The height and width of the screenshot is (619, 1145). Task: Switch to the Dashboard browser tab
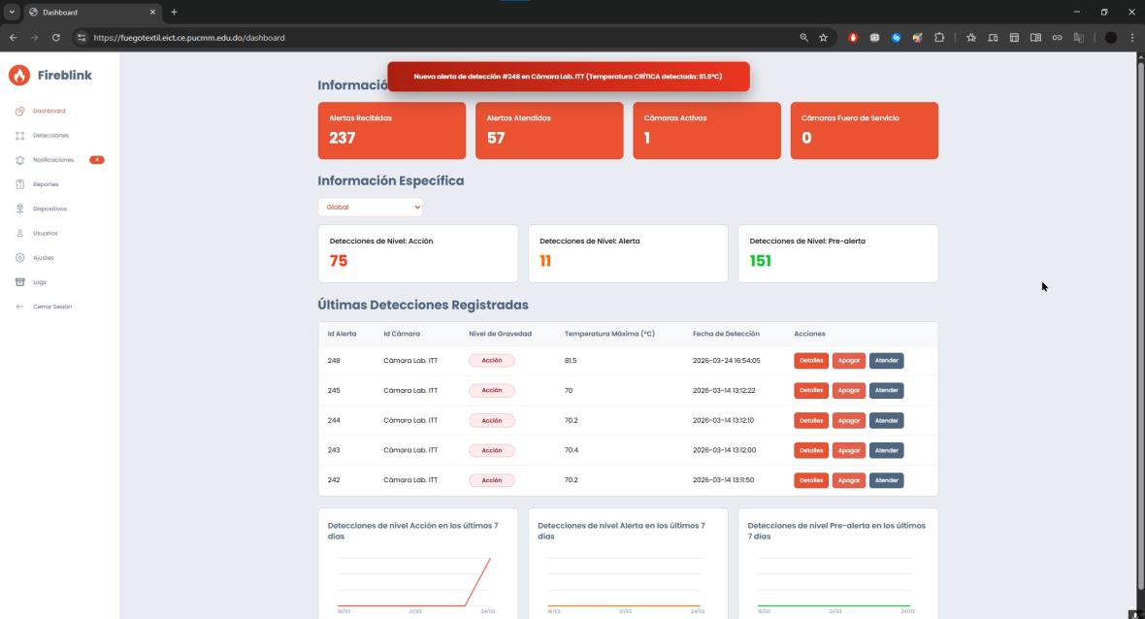[92, 13]
